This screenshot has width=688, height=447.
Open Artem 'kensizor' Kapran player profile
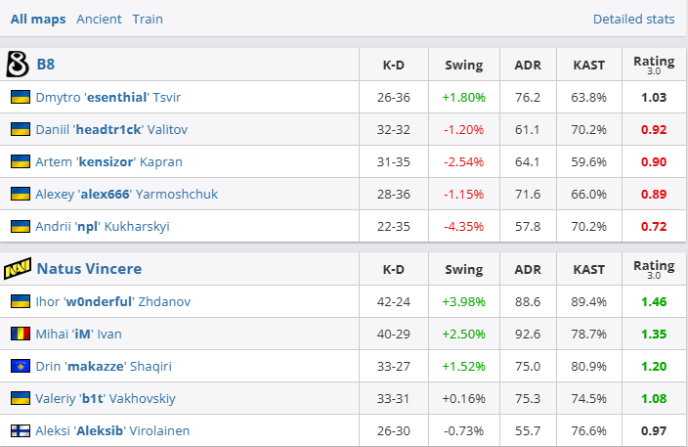[x=108, y=161]
